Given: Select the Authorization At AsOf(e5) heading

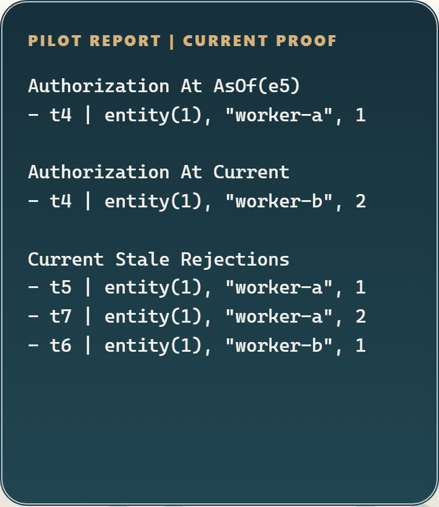Looking at the screenshot, I should 164,86.
